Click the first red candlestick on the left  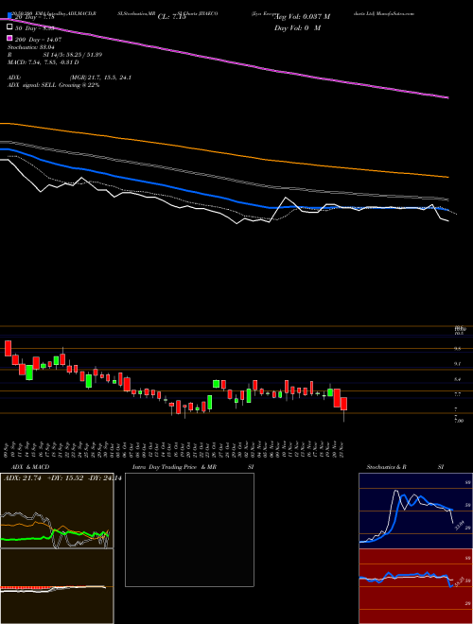pos(8,348)
